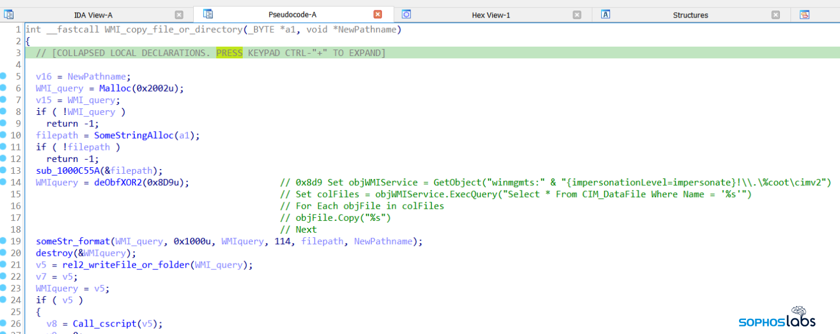Click the v8 variable on line 26

pos(51,324)
